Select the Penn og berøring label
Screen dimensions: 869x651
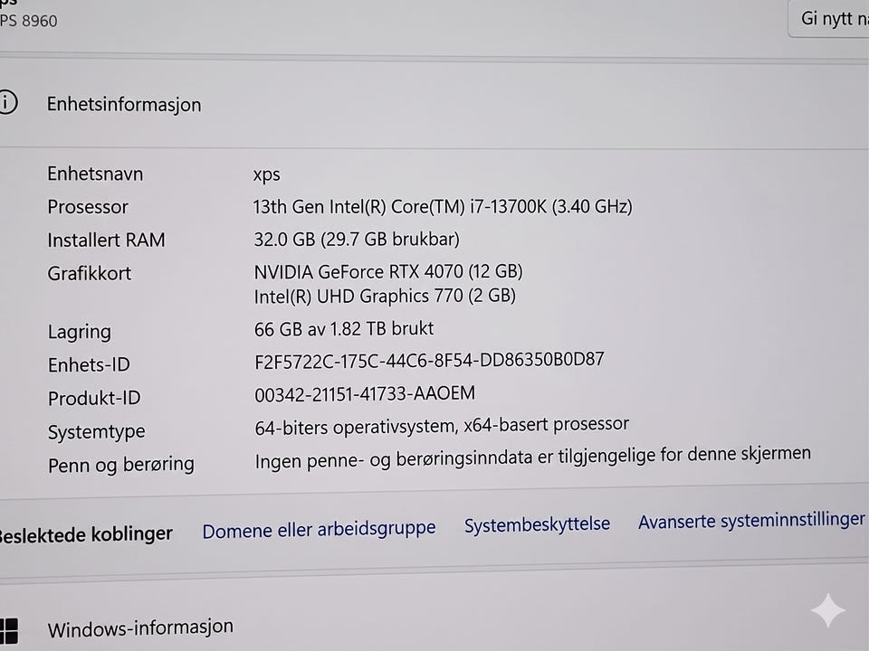click(120, 465)
